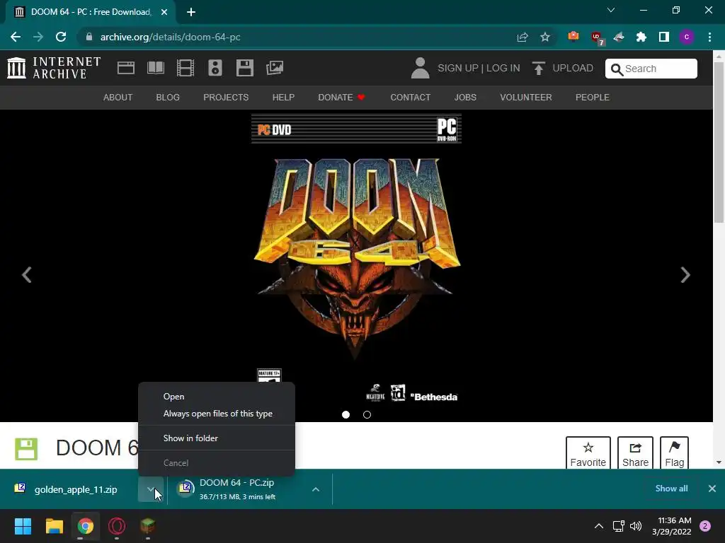Click the browser back arrow
This screenshot has height=543, width=725.
[16, 37]
